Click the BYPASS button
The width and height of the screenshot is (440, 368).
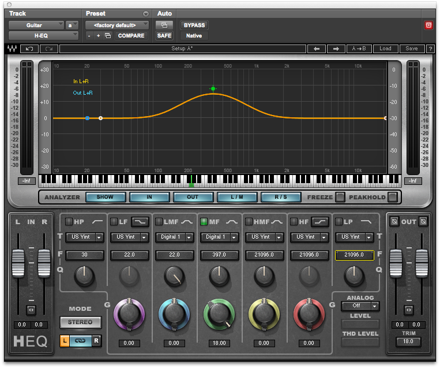194,25
